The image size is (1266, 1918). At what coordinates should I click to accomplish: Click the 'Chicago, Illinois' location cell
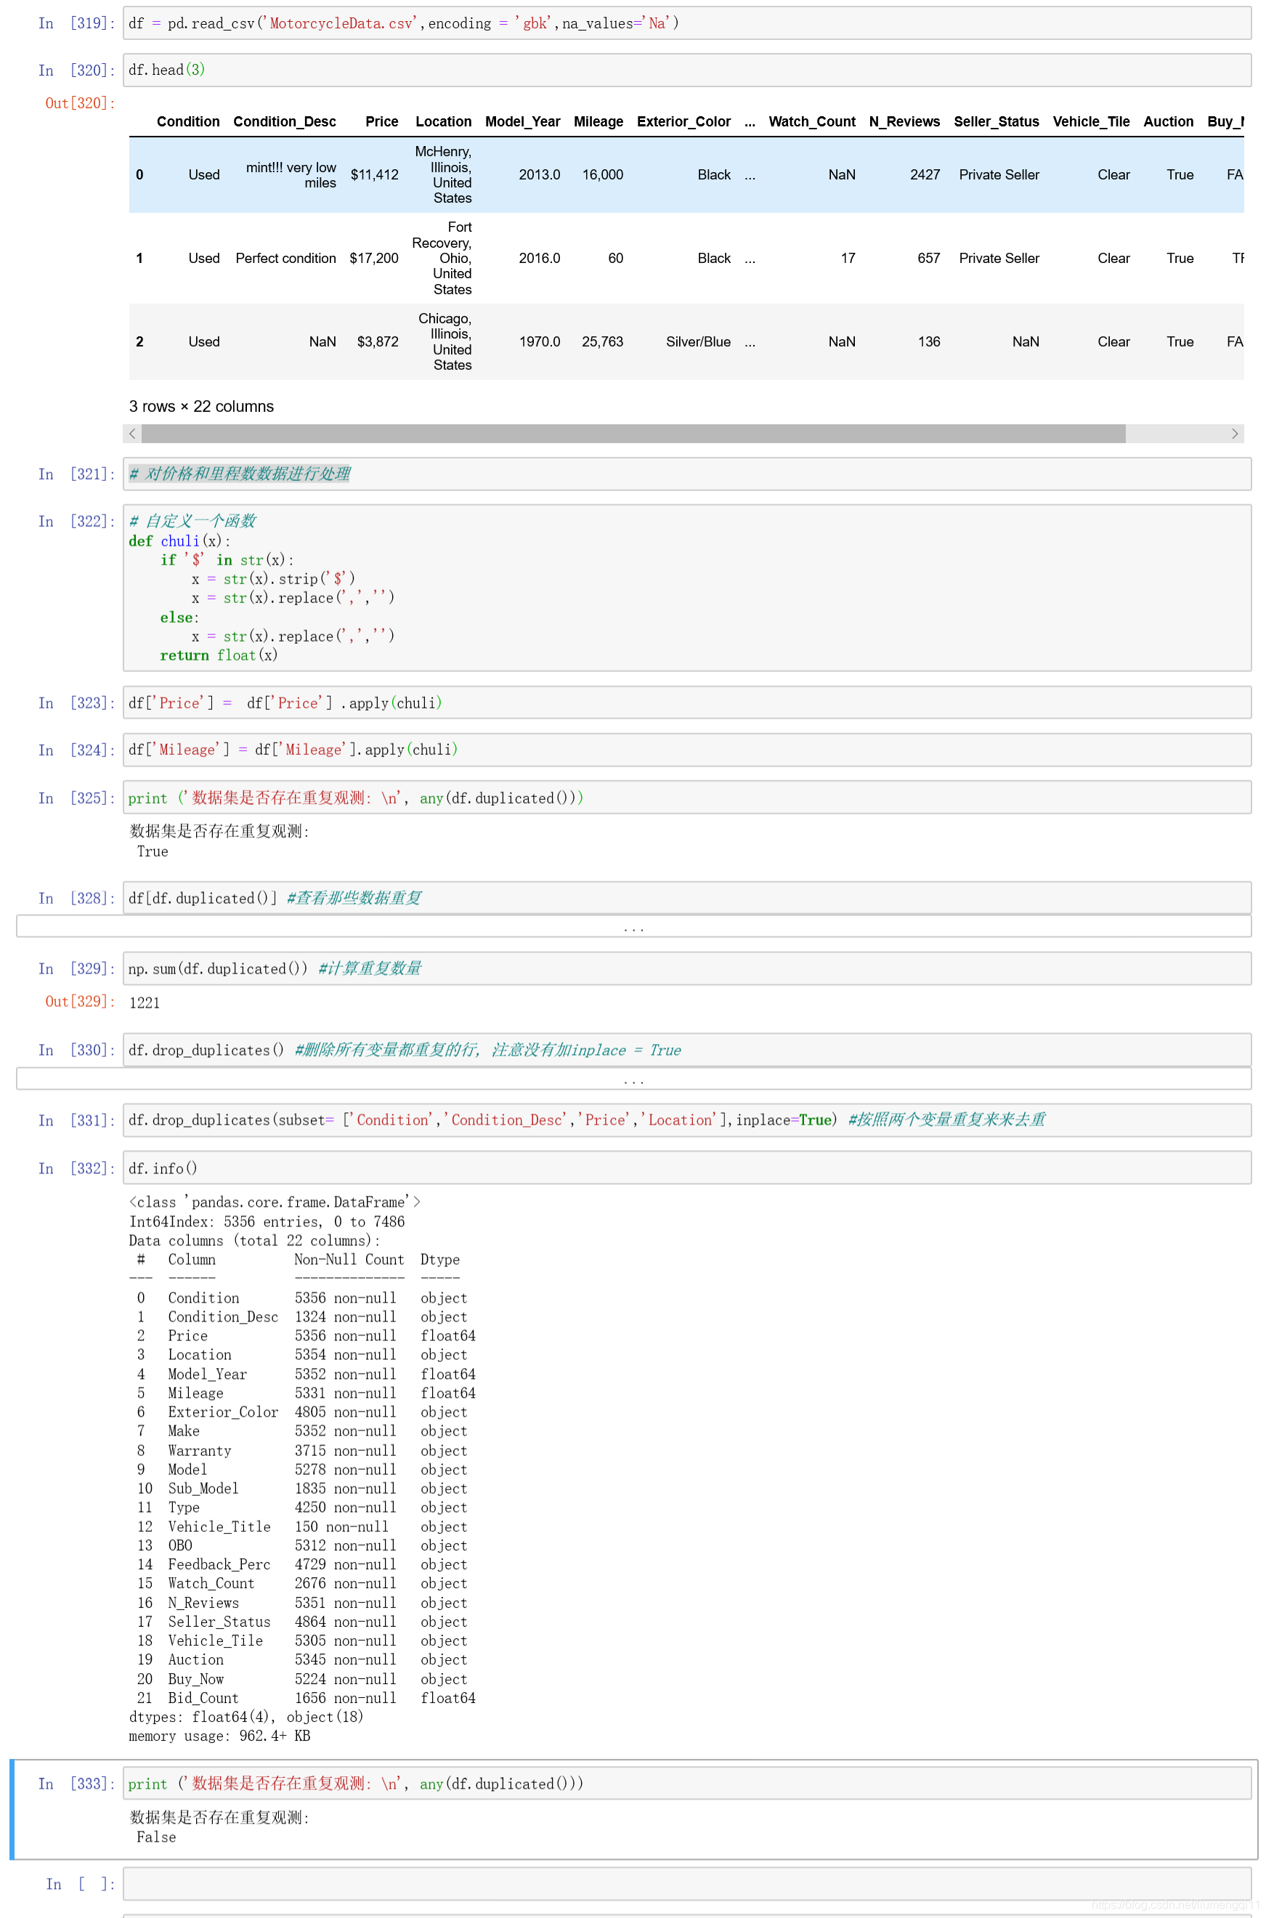(445, 342)
